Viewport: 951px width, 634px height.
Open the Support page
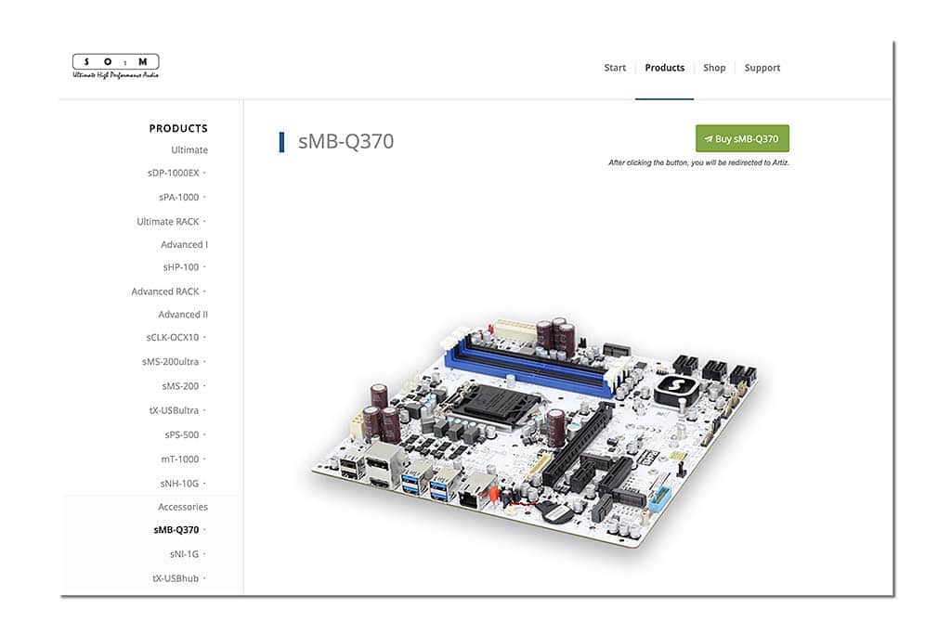(x=762, y=68)
